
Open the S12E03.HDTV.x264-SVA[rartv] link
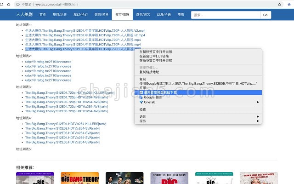pos(62,133)
